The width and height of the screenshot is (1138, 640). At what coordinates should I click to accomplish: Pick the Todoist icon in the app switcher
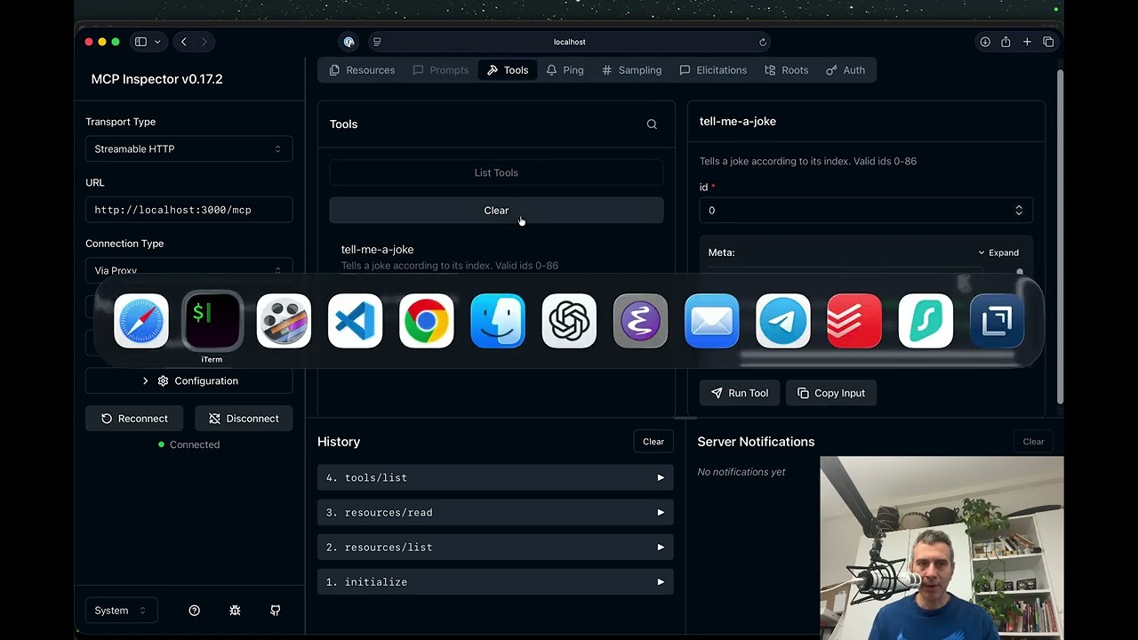[854, 321]
